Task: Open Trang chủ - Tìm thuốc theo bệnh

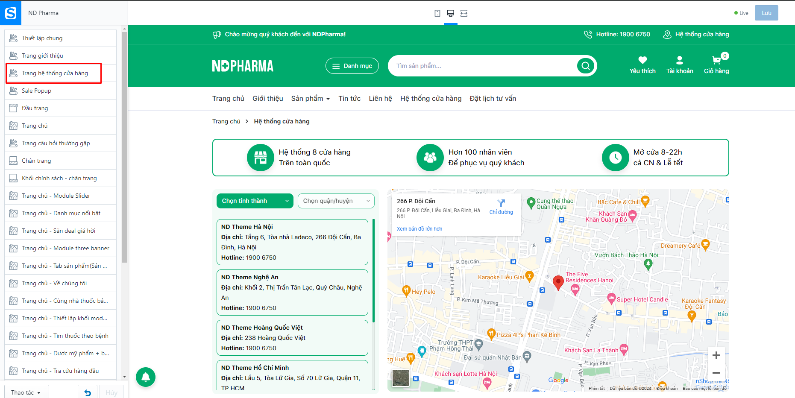Action: tap(60, 336)
